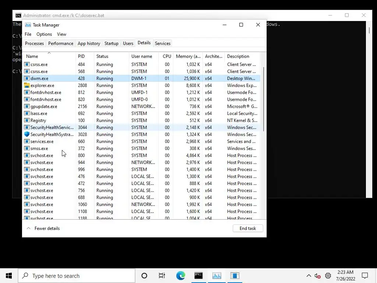Switch to the App history tab
Viewport: 377px width, 283px height.
click(x=89, y=43)
